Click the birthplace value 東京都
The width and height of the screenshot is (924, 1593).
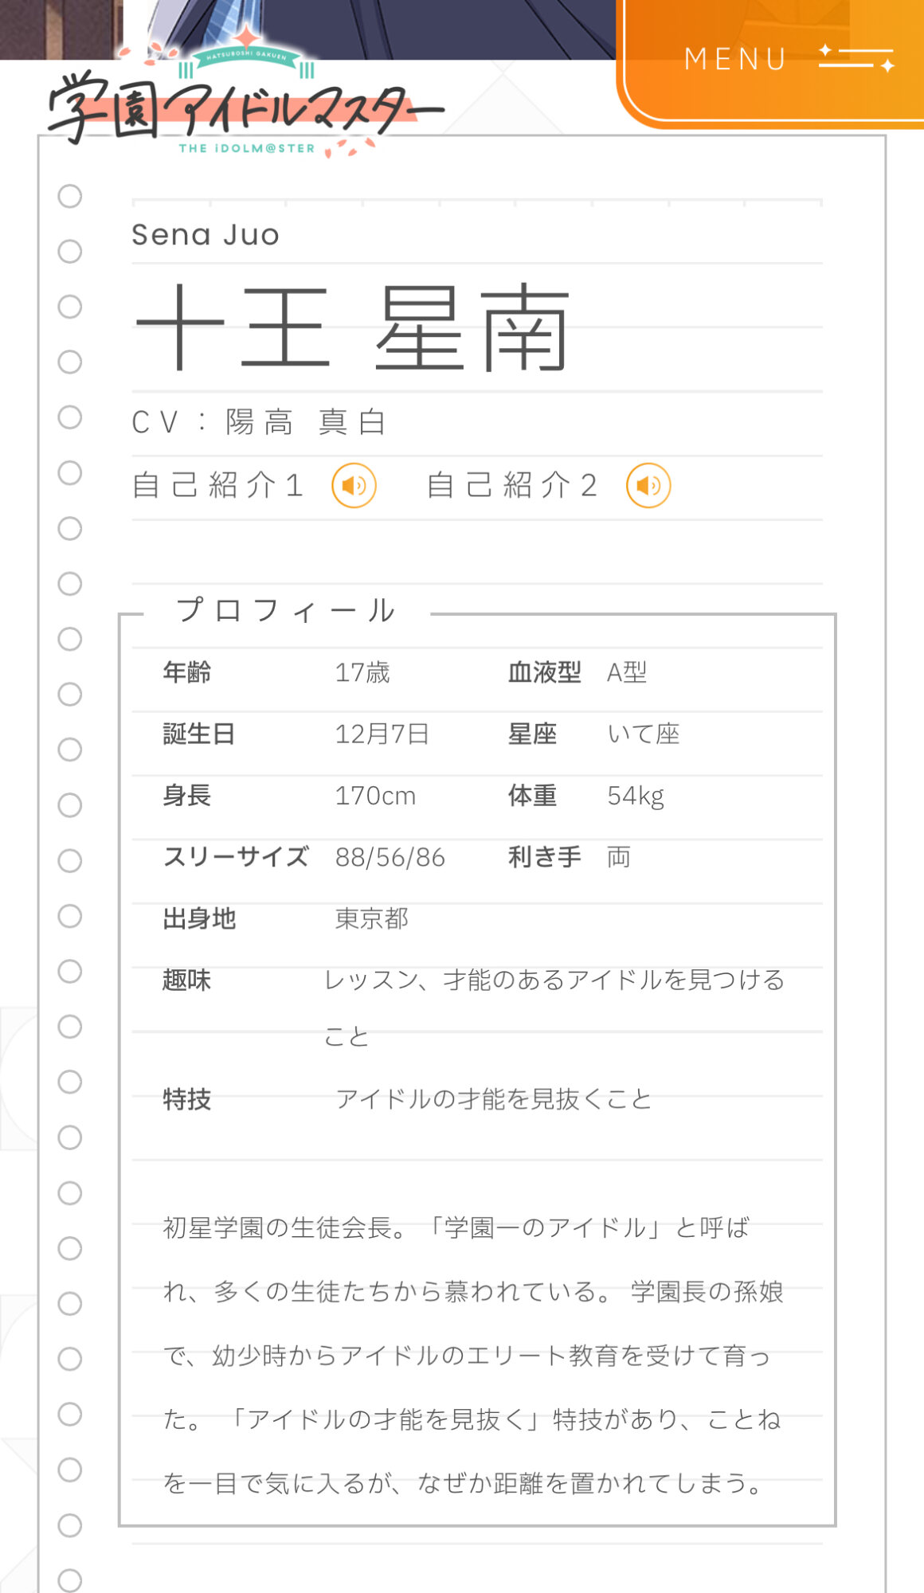(371, 918)
